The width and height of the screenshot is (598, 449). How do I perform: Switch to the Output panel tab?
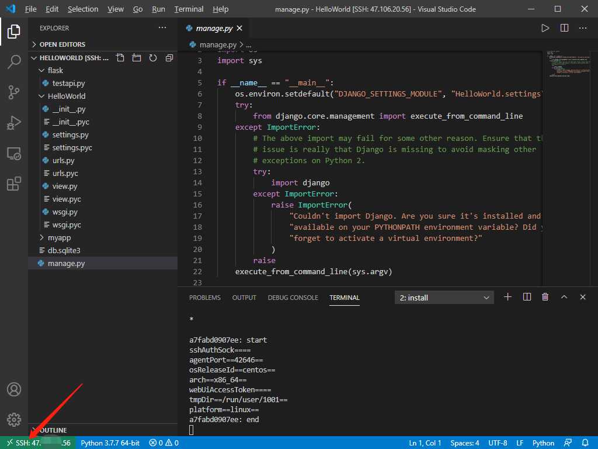(x=244, y=298)
